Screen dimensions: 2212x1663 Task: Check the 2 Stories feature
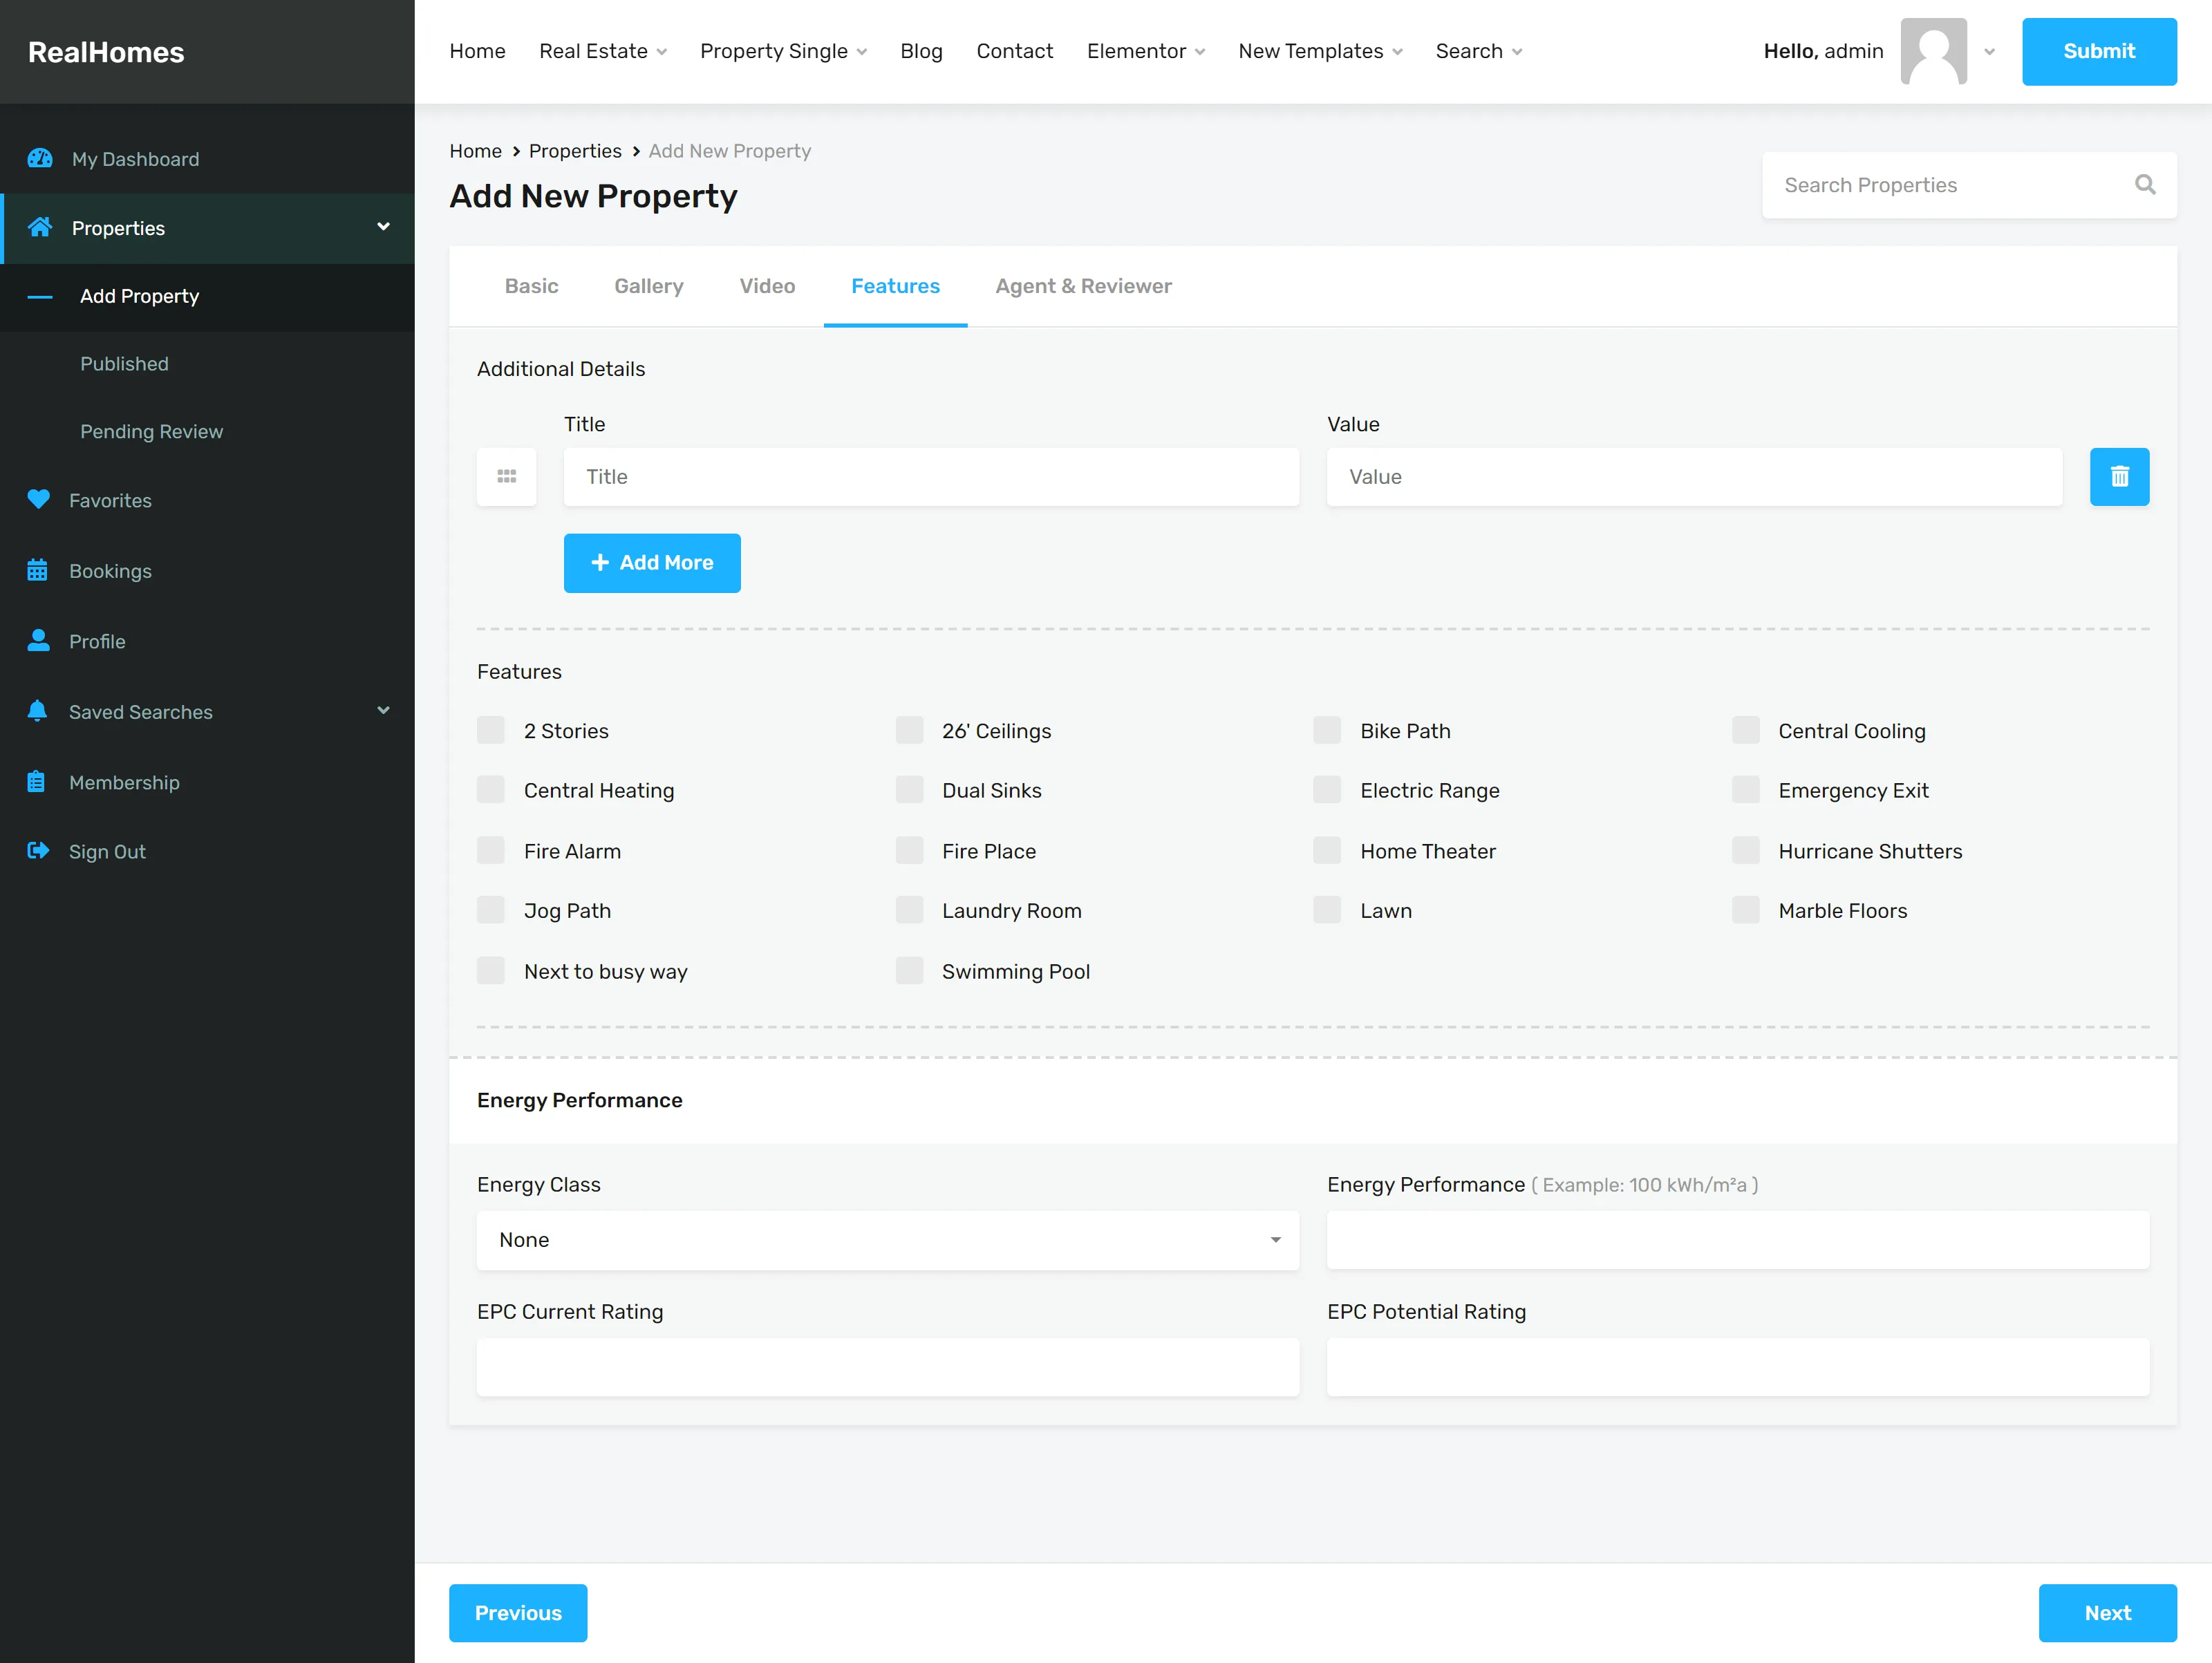coord(491,730)
